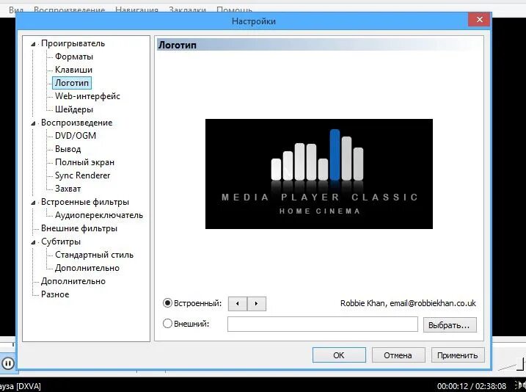
Task: Select Аудиопереключатель in settings tree
Action: coord(98,215)
